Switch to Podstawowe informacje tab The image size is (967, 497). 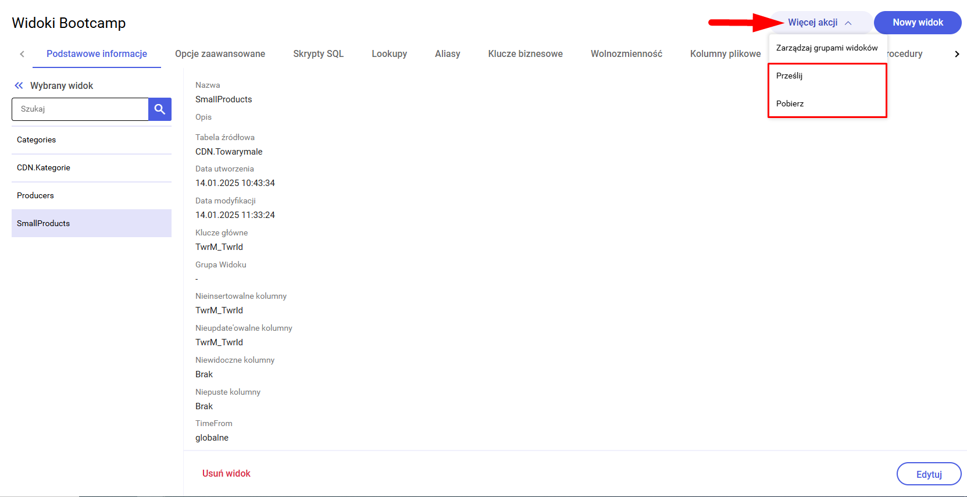point(97,53)
